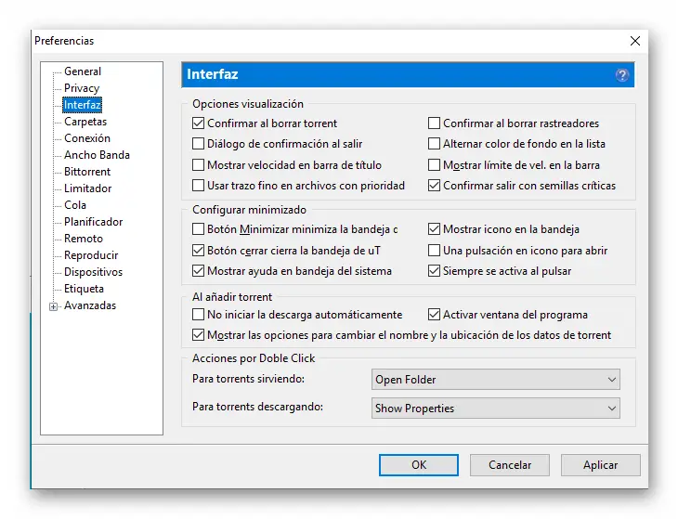
Task: Open the Bittorrent section
Action: tap(87, 172)
